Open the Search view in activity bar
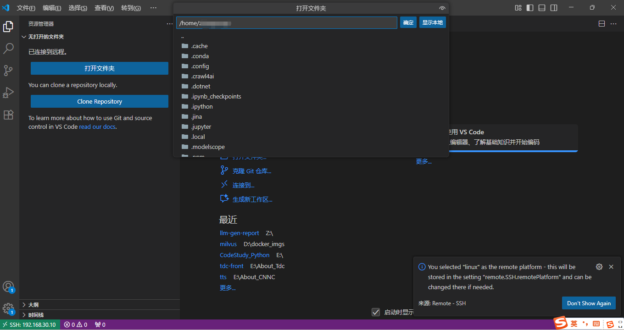This screenshot has height=330, width=624. click(x=8, y=49)
